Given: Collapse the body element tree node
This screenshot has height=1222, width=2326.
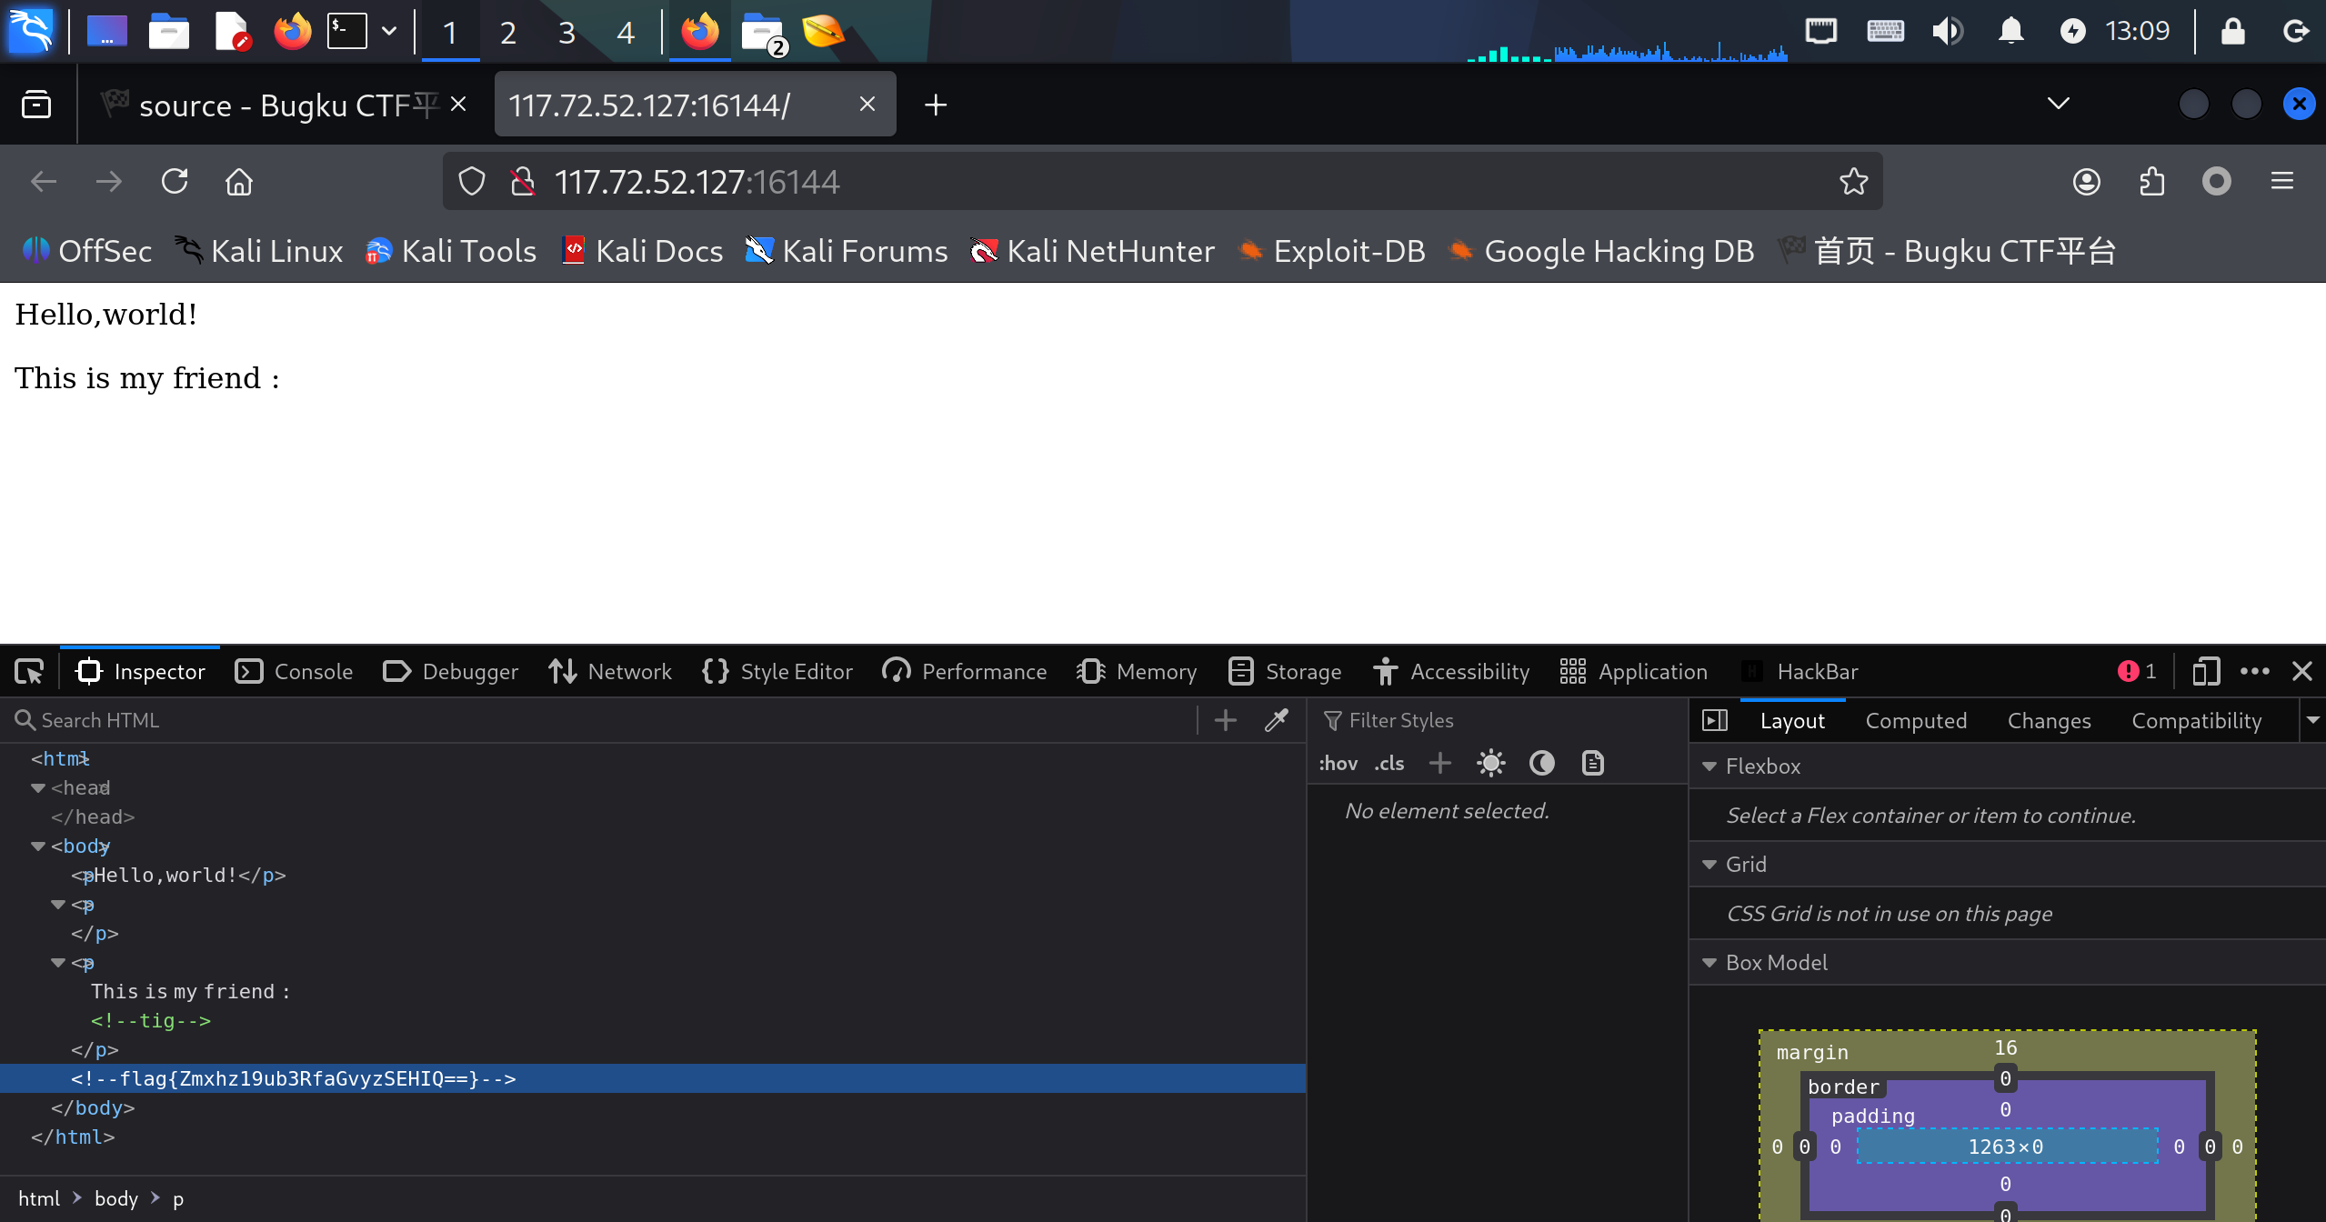Looking at the screenshot, I should pos(38,846).
